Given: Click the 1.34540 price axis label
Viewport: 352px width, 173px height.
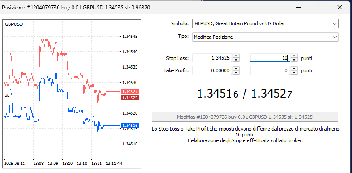Looking at the screenshot, I should (130, 52).
